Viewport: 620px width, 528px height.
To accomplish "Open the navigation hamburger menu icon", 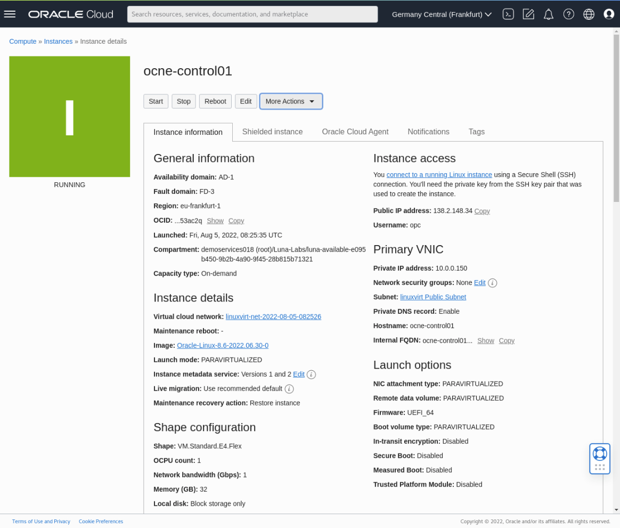I will pos(10,14).
